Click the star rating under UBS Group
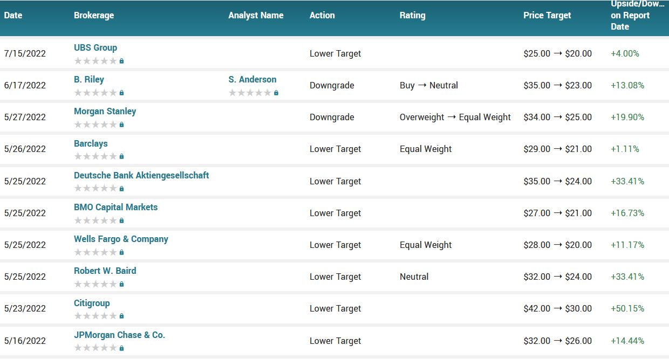 click(95, 61)
